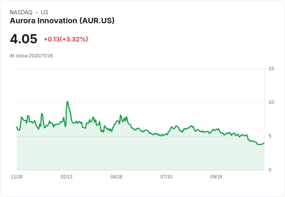Click the left start of the price line
Image resolution: width=285 pixels, height=197 pixels.
pos(17,127)
